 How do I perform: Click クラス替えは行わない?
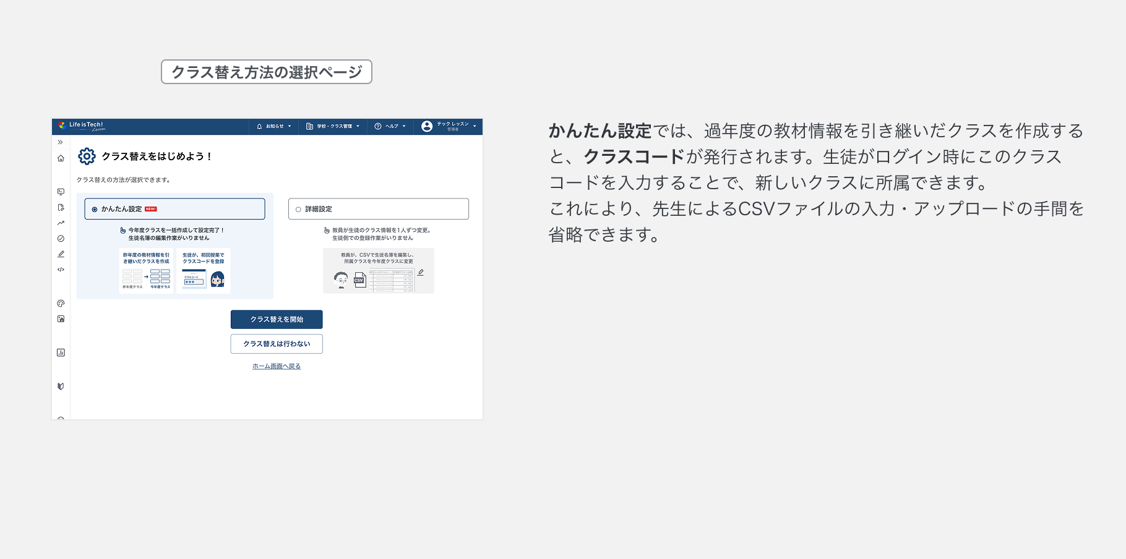click(277, 344)
